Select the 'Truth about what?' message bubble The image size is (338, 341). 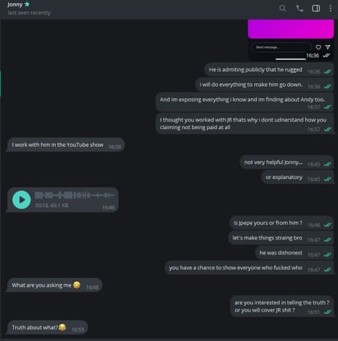point(47,327)
